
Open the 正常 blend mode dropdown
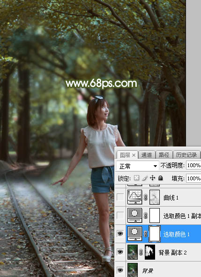point(138,166)
